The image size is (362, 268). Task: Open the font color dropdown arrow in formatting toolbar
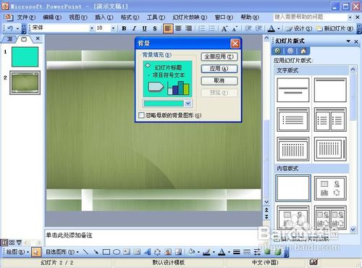[278, 29]
